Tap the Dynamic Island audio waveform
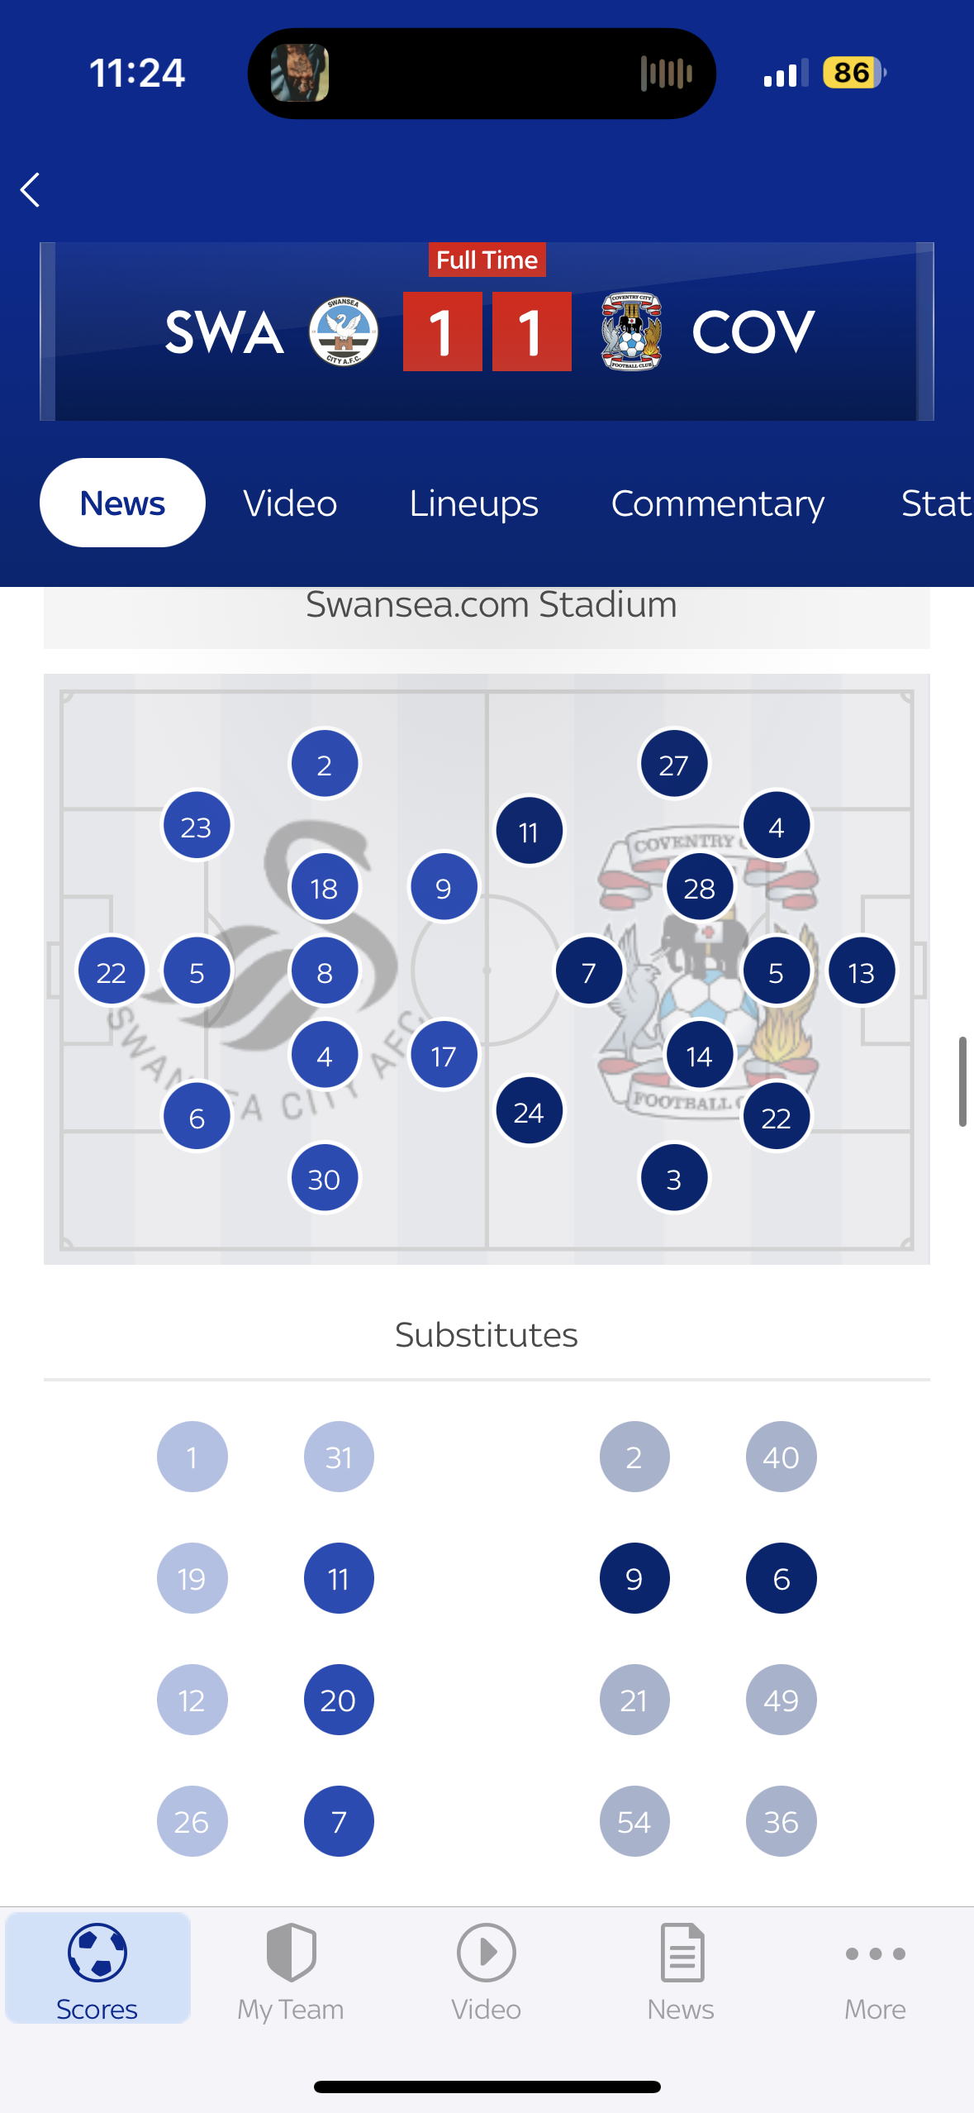974x2113 pixels. click(666, 74)
